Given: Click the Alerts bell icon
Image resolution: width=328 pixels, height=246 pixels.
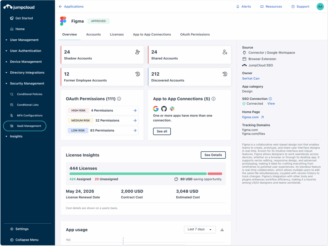Looking at the screenshot, I should (238, 7).
